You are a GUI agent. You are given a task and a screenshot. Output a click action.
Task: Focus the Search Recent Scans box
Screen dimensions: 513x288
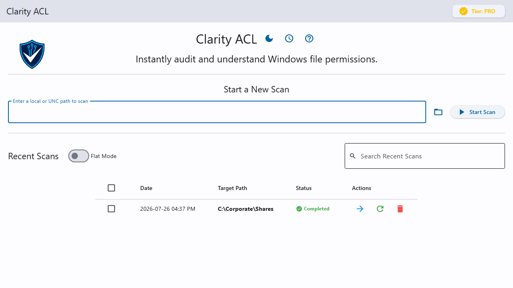pyautogui.click(x=425, y=156)
